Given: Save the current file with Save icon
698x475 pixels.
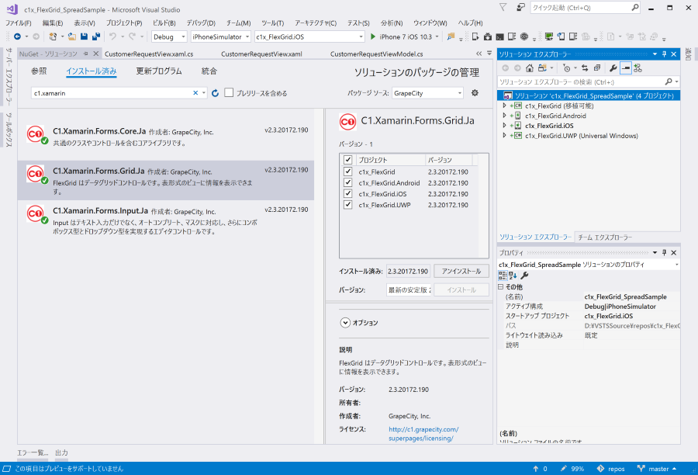Looking at the screenshot, I should 84,36.
